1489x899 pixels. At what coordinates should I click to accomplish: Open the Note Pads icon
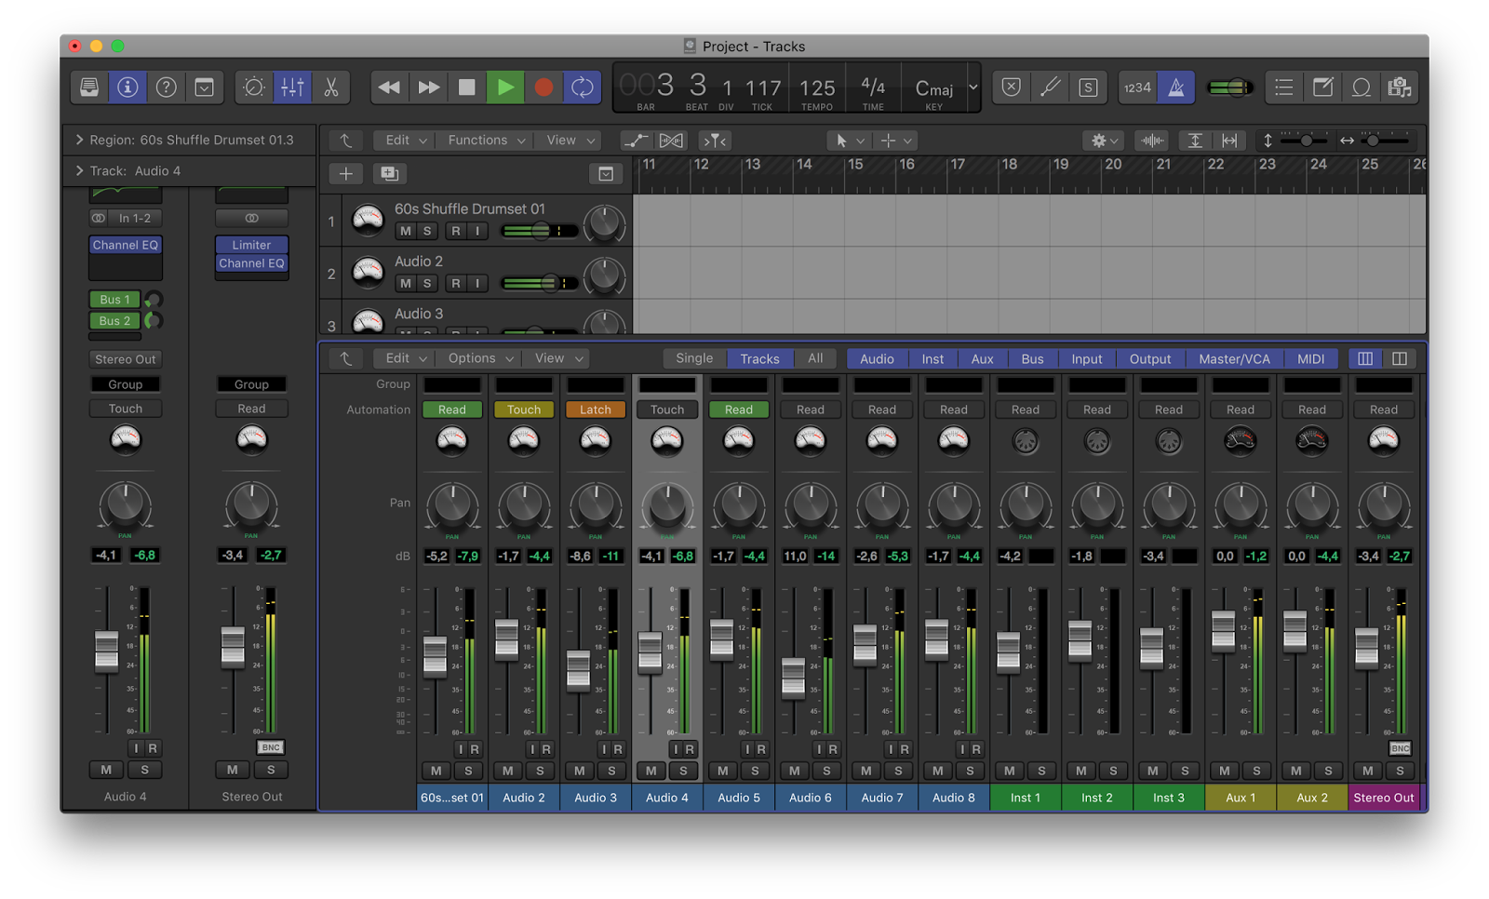pos(1323,87)
